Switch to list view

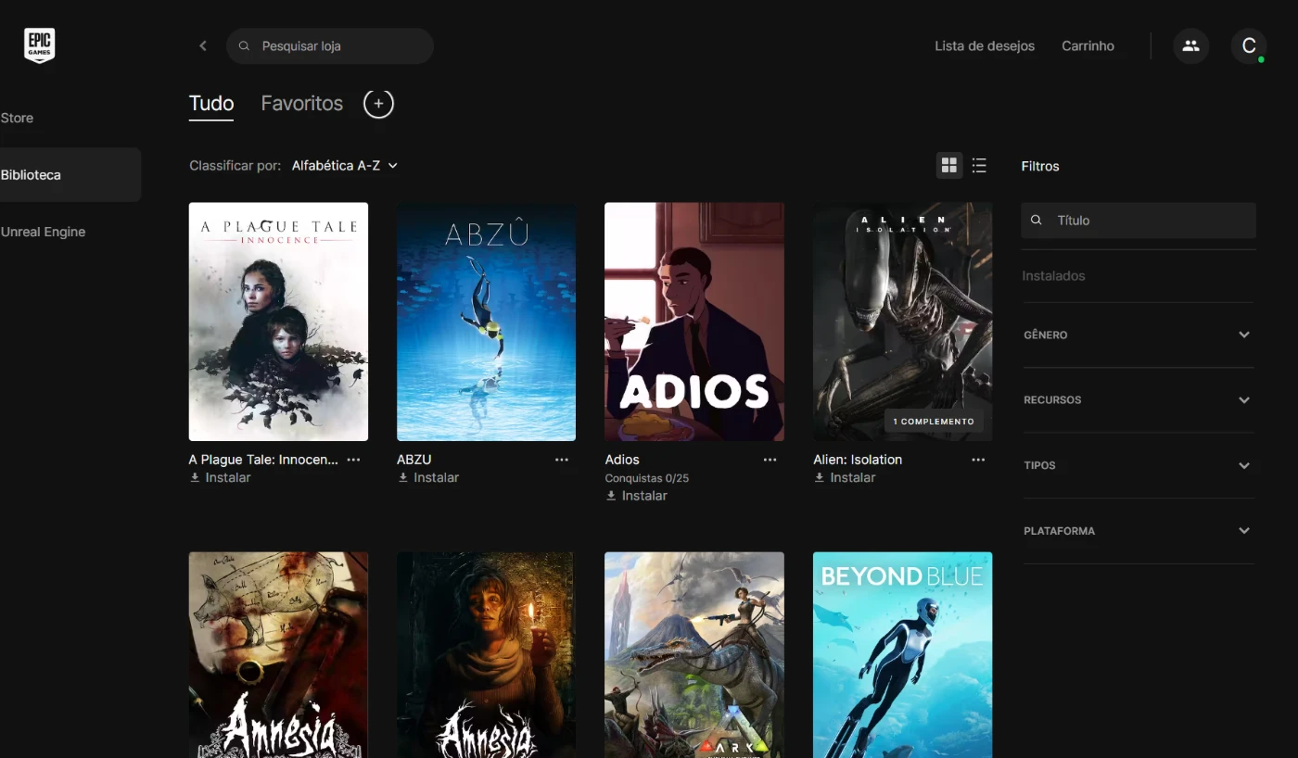979,165
